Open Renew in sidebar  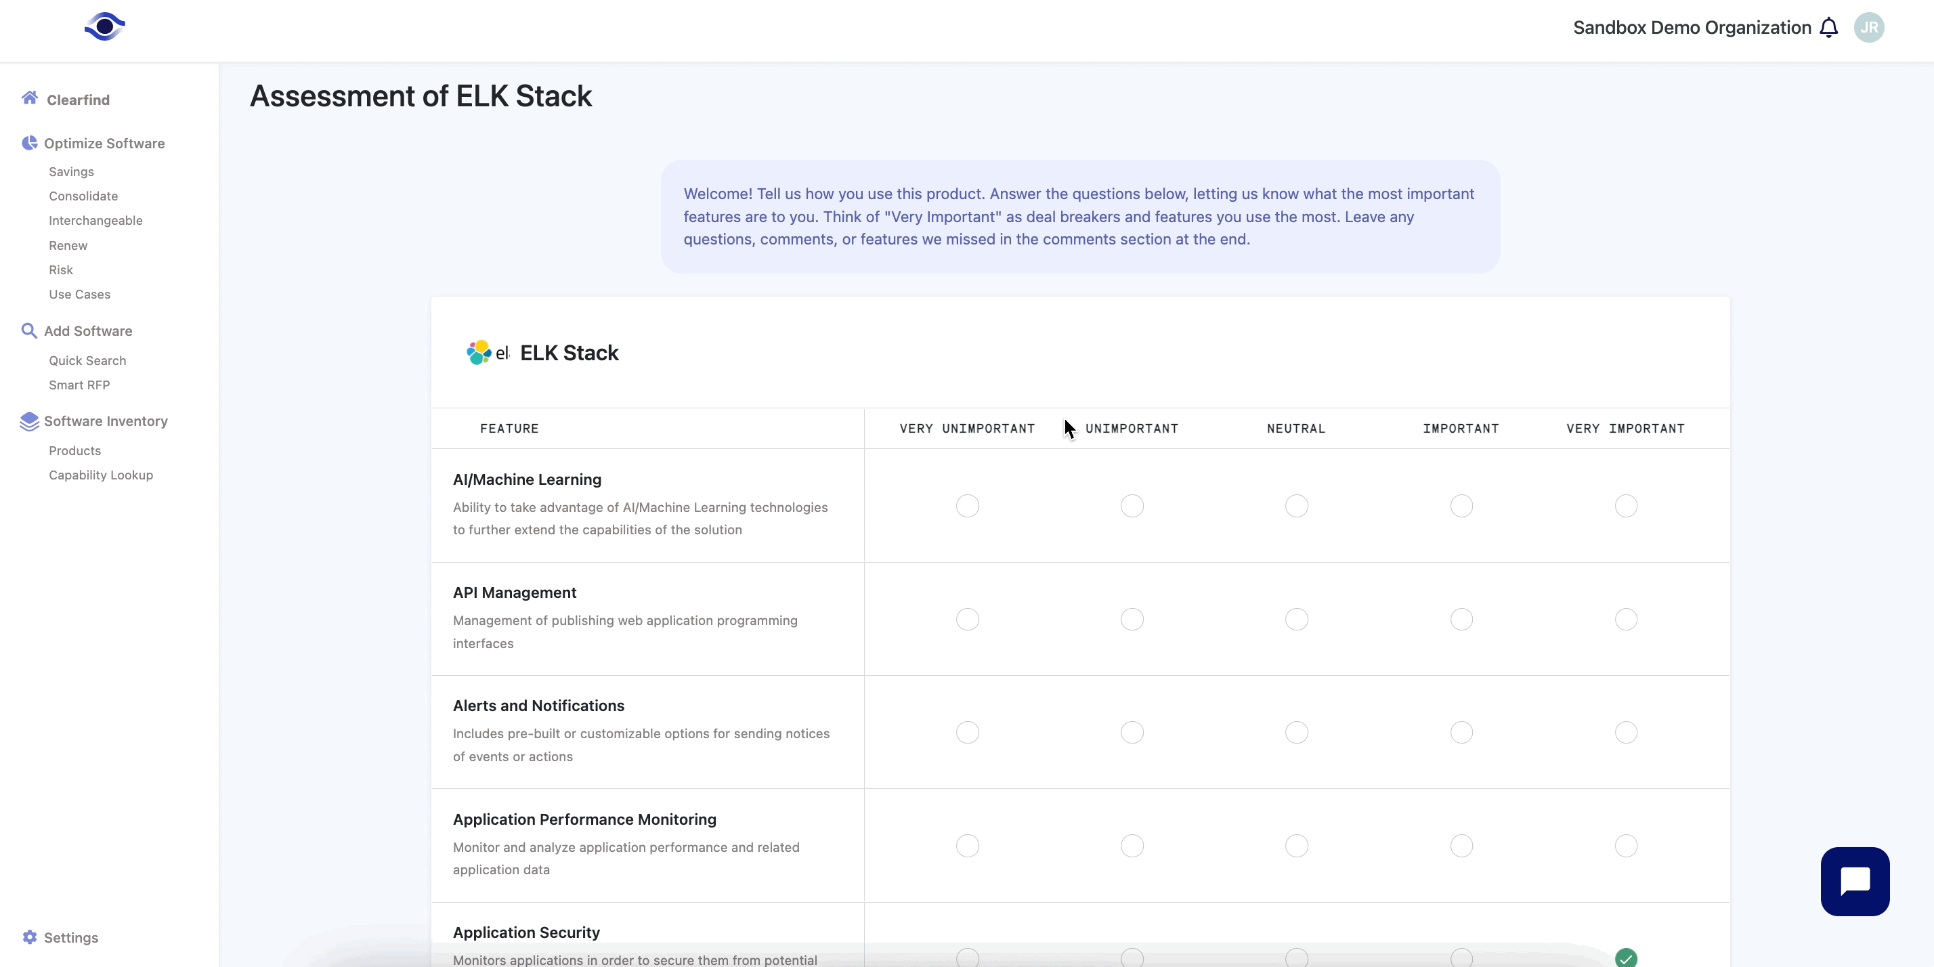(68, 246)
